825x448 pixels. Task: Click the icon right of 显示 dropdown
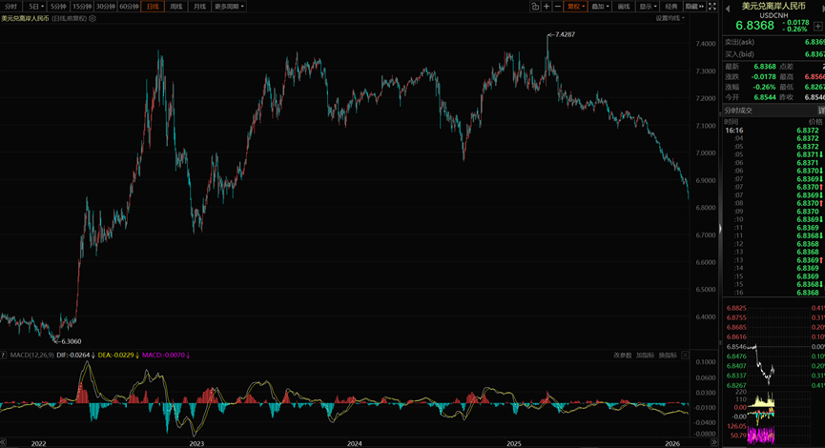click(661, 6)
